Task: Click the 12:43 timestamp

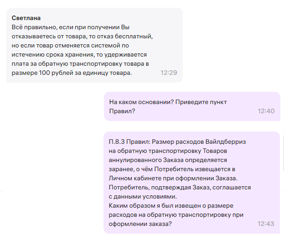Action: click(x=266, y=224)
